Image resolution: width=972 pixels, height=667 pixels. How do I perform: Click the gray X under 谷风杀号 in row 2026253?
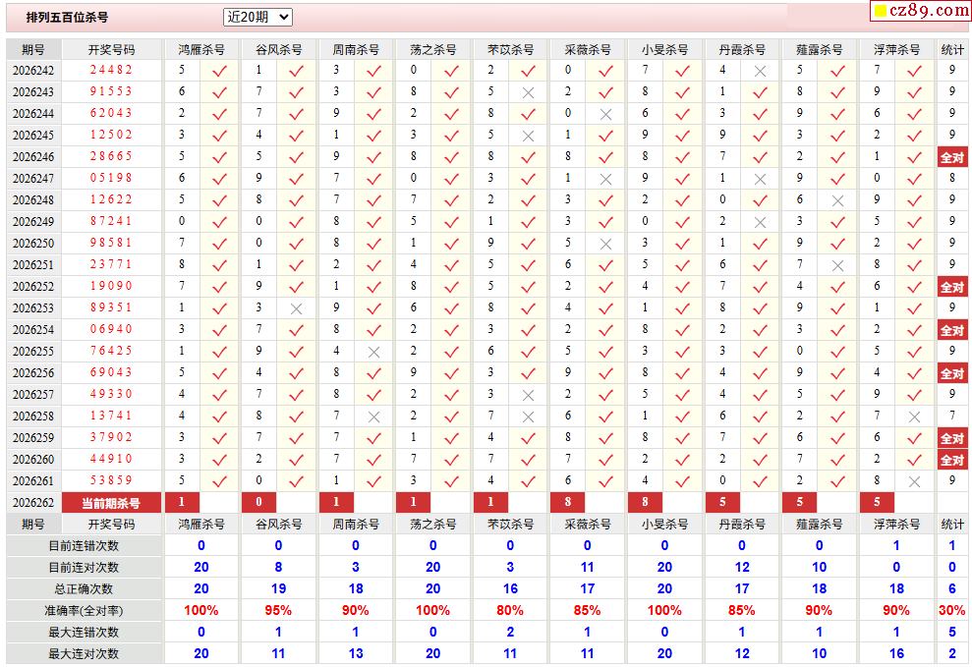pyautogui.click(x=296, y=308)
